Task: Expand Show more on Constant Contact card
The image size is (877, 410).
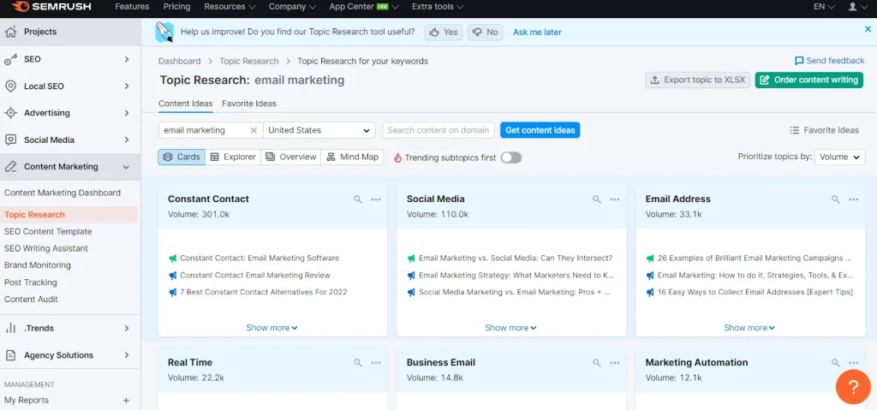Action: (271, 328)
